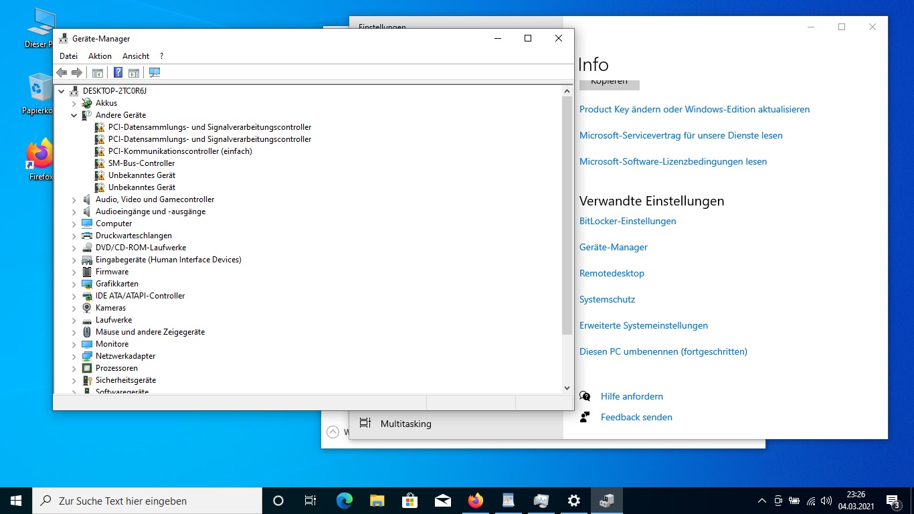Image resolution: width=914 pixels, height=514 pixels.
Task: Toggle the action pane toolbar icon
Action: pos(134,72)
